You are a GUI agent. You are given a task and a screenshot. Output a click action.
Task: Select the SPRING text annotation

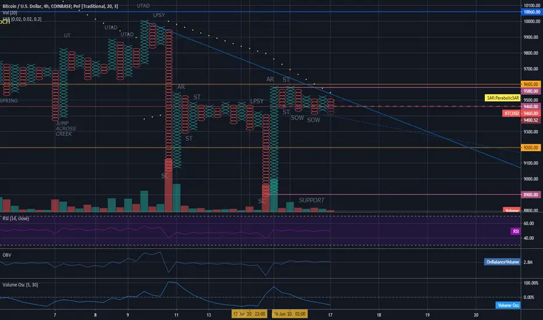tap(9, 101)
